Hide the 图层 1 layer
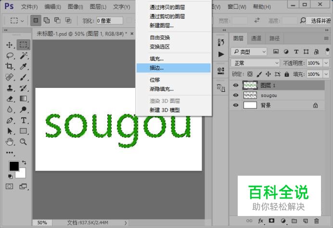The width and height of the screenshot is (333, 228). click(235, 85)
